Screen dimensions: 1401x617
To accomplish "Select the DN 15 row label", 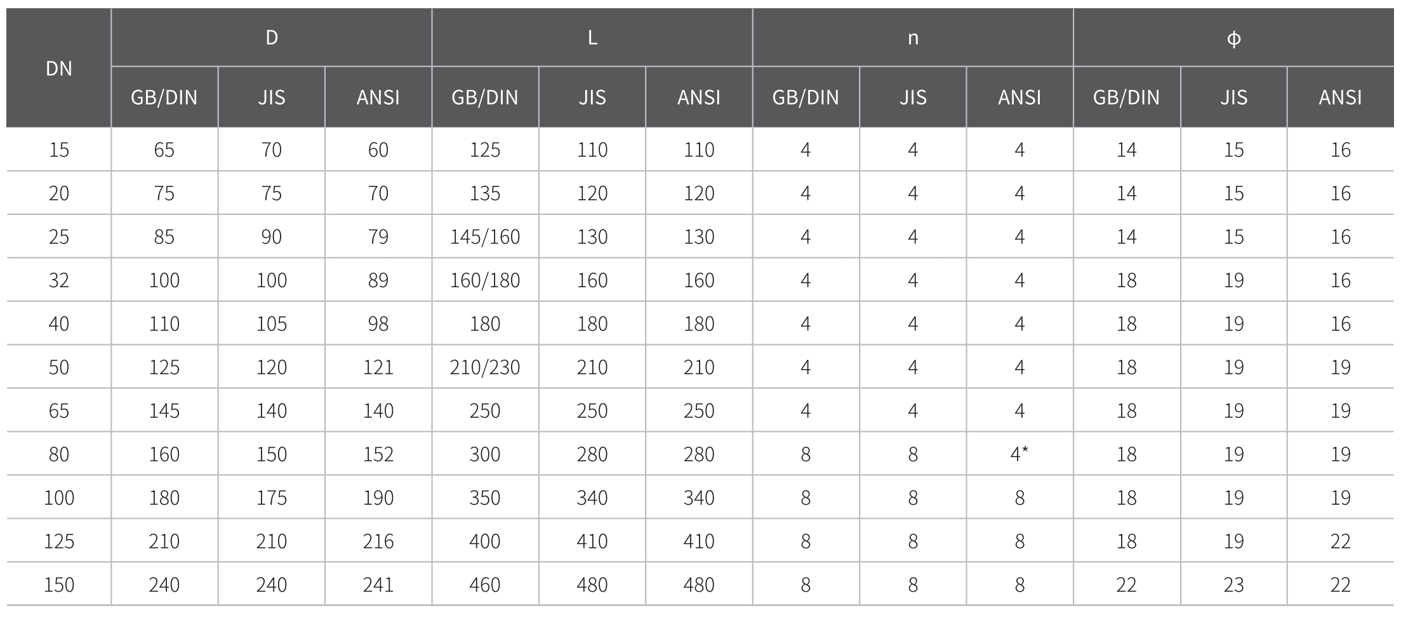I will tap(59, 150).
